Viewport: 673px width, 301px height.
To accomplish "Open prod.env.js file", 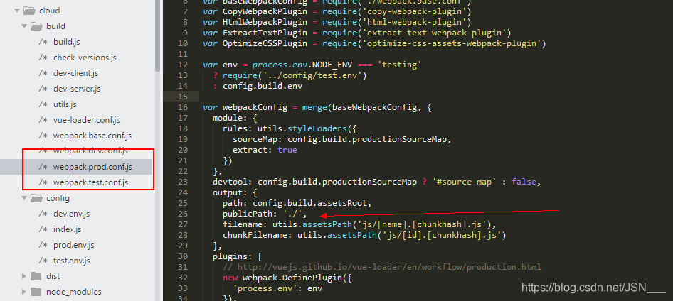I will 73,245.
